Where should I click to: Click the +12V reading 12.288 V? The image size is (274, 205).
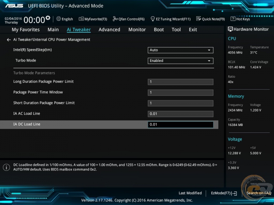point(234,153)
